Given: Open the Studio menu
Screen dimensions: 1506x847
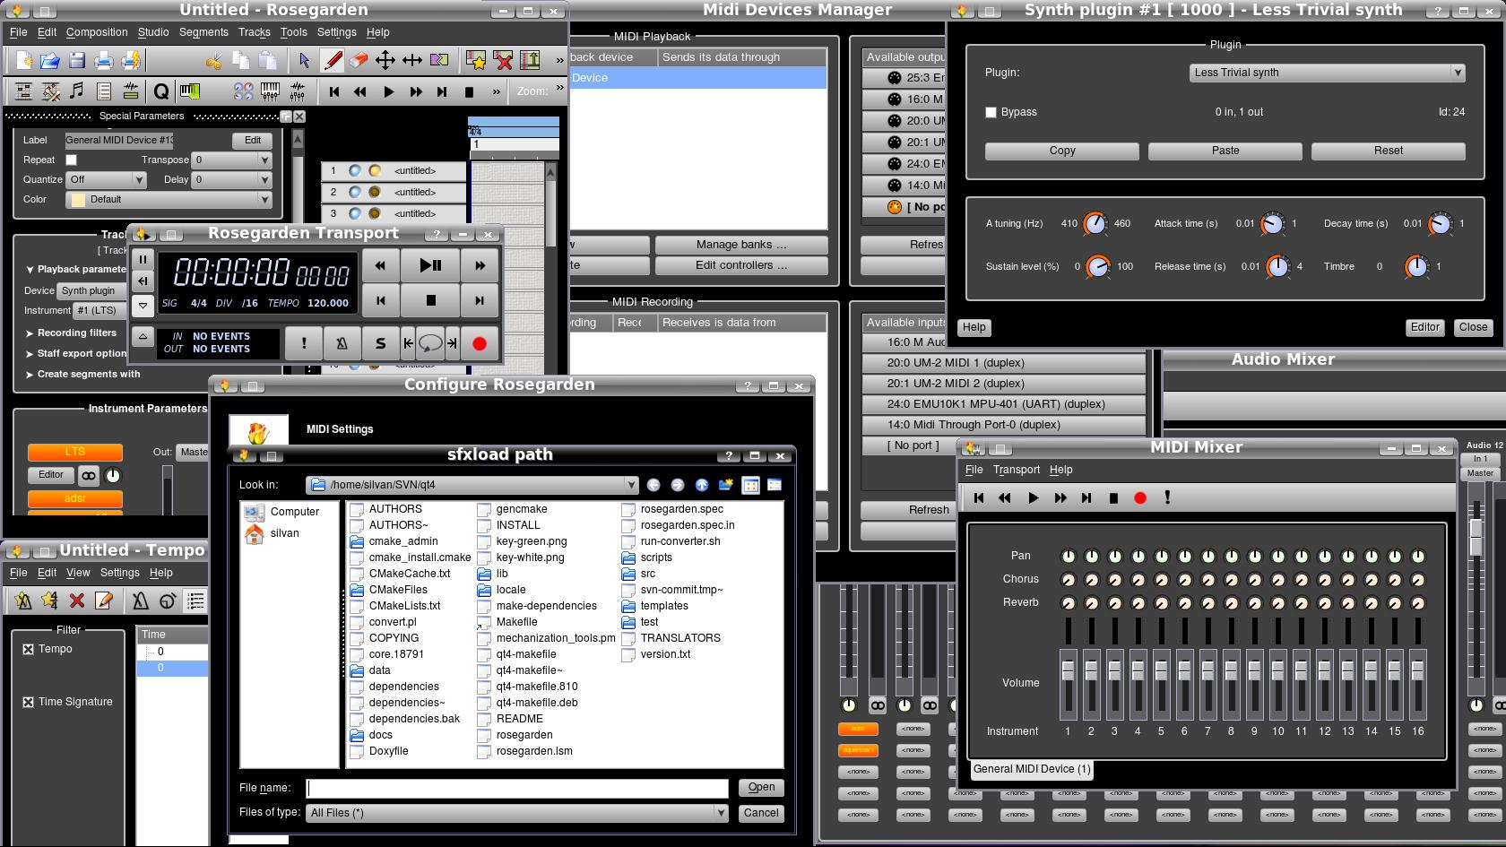Looking at the screenshot, I should [x=153, y=32].
